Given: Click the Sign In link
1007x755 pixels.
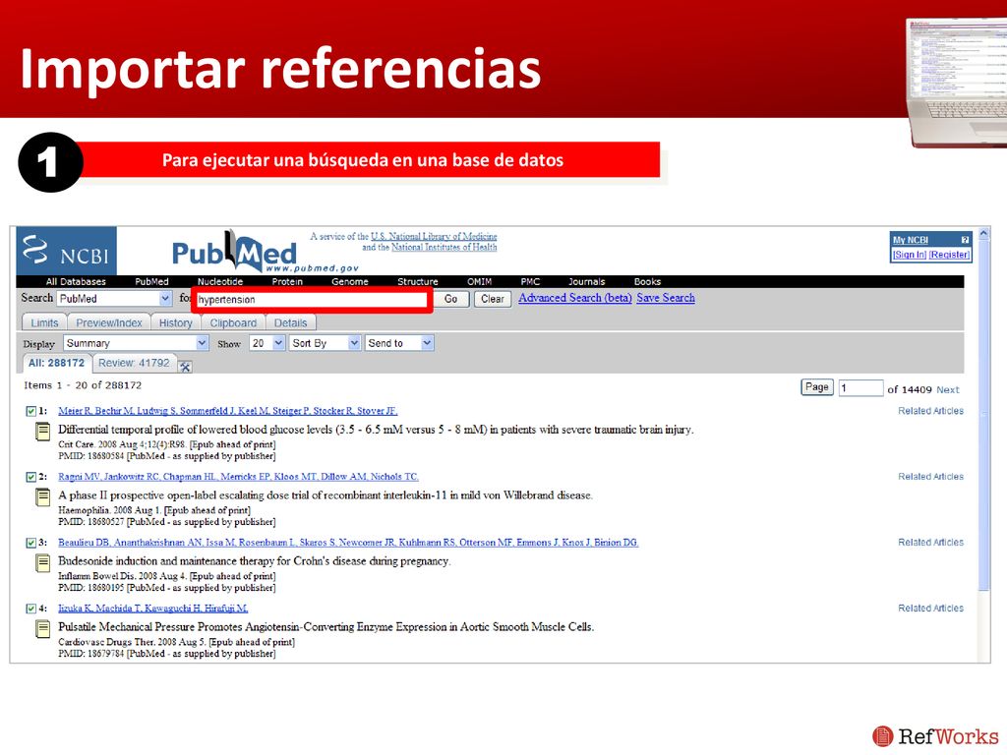Looking at the screenshot, I should 910,255.
